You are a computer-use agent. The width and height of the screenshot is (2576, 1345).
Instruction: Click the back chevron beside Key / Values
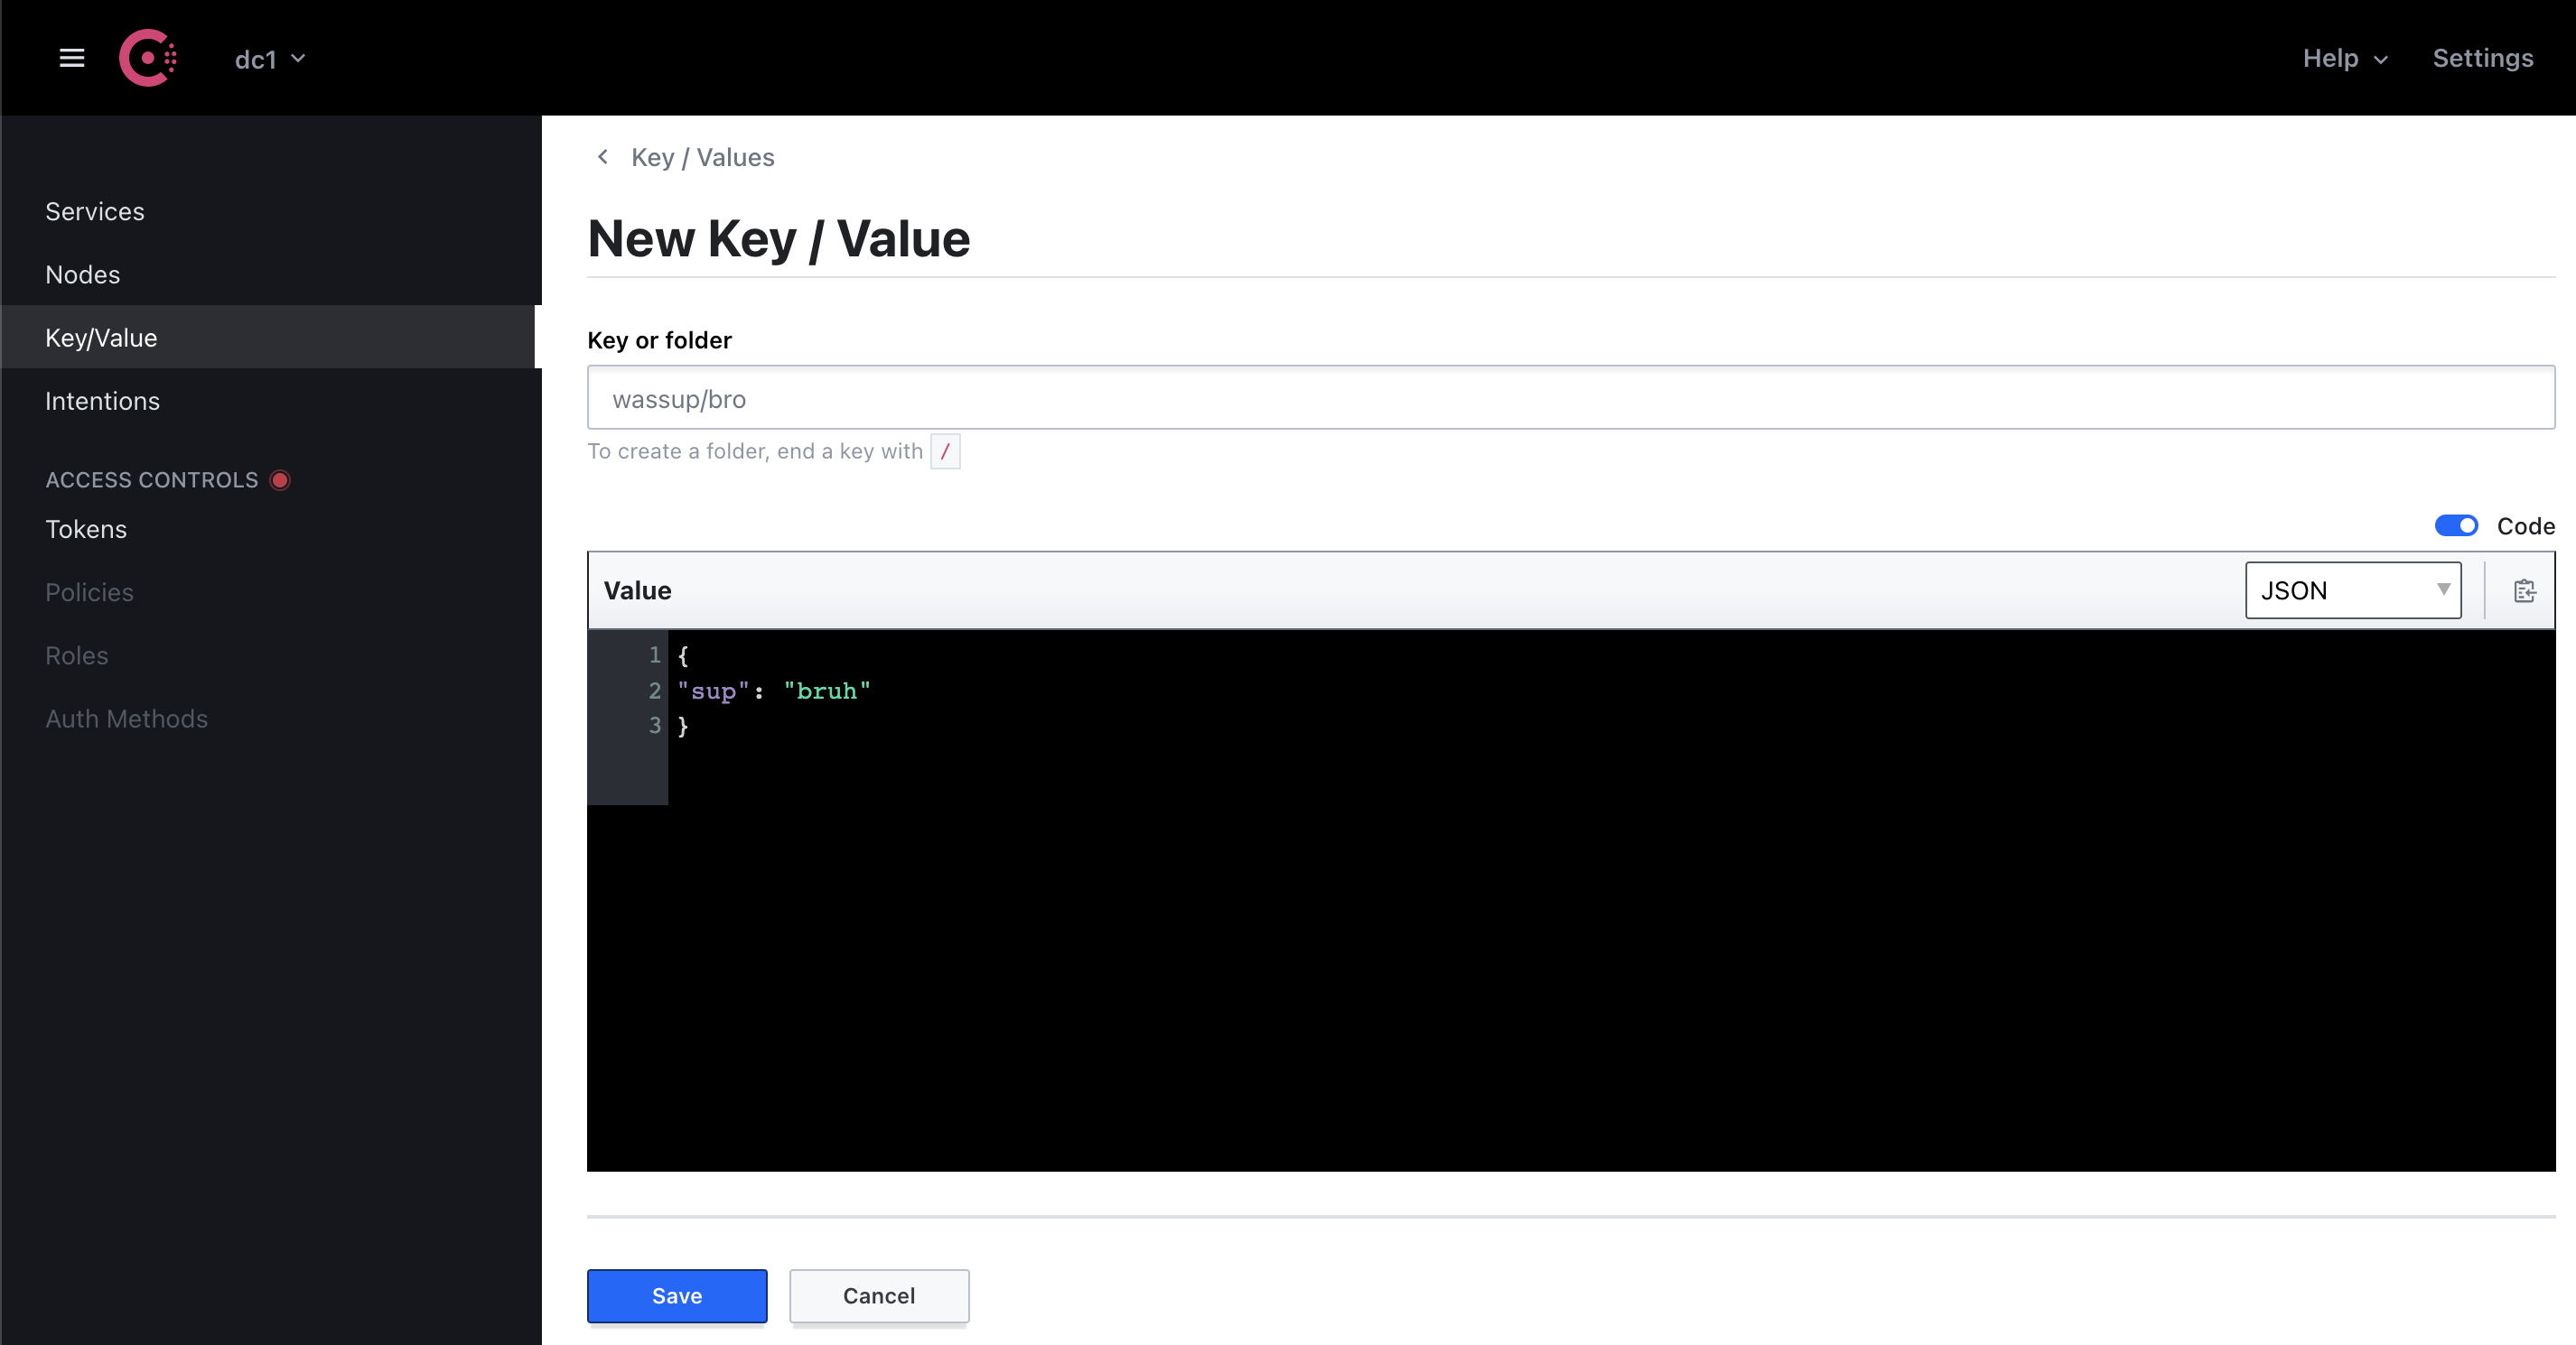[x=603, y=157]
